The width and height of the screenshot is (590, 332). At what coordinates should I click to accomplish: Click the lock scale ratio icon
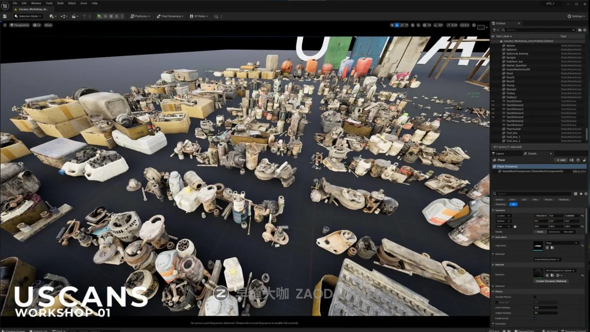[x=515, y=226]
